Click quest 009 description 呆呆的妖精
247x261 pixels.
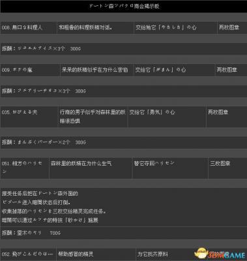[96, 70]
